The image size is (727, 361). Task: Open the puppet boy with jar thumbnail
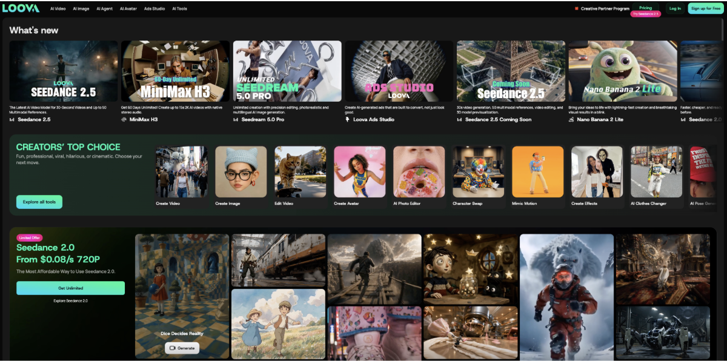[x=471, y=269]
